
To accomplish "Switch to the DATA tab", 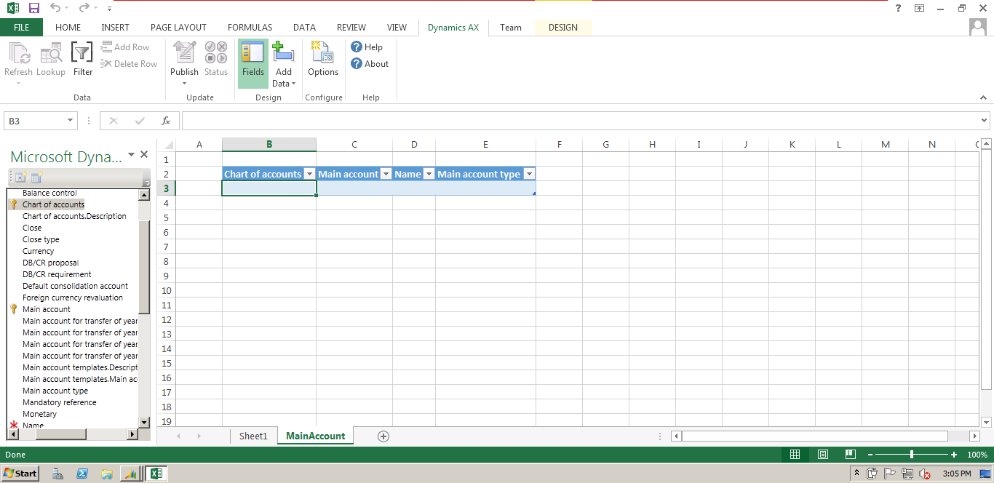I will coord(304,28).
